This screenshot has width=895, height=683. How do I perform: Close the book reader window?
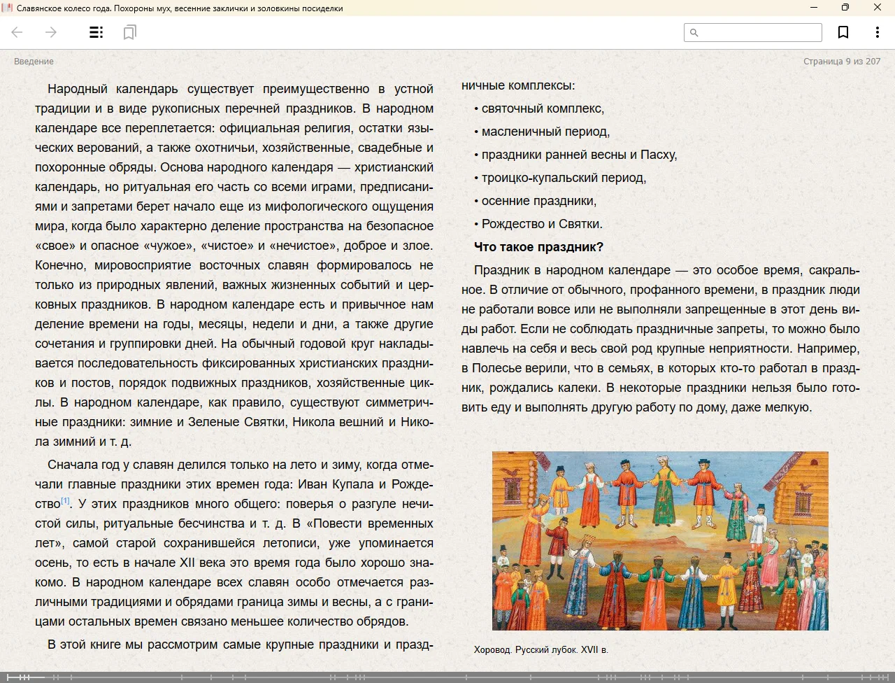pos(878,8)
